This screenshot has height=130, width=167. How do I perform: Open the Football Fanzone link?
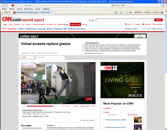tap(31, 29)
